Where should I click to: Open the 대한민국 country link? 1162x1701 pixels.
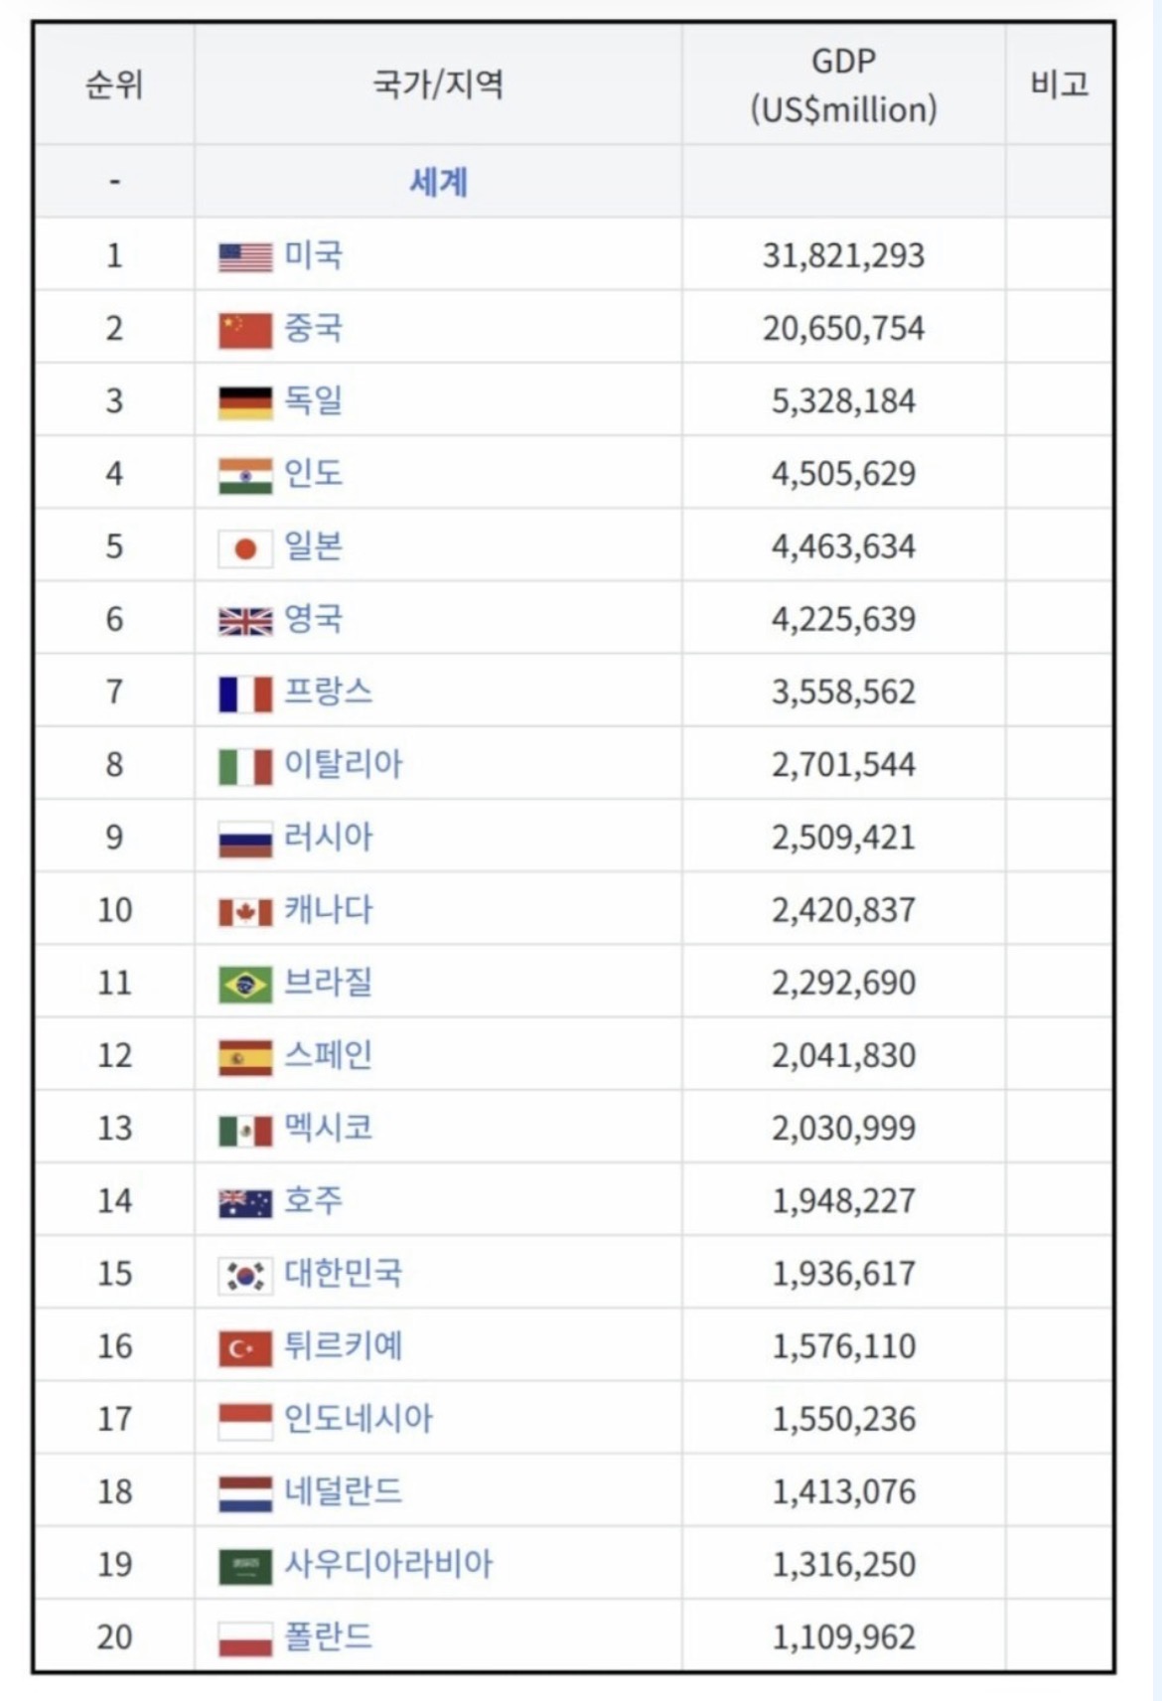coord(344,1273)
